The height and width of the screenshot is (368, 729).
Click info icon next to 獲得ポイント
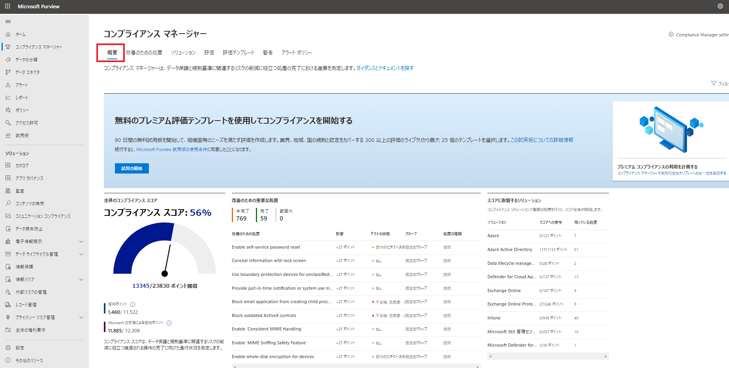pos(133,304)
